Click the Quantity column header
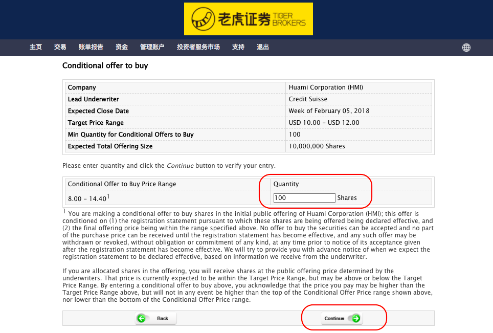 (286, 184)
